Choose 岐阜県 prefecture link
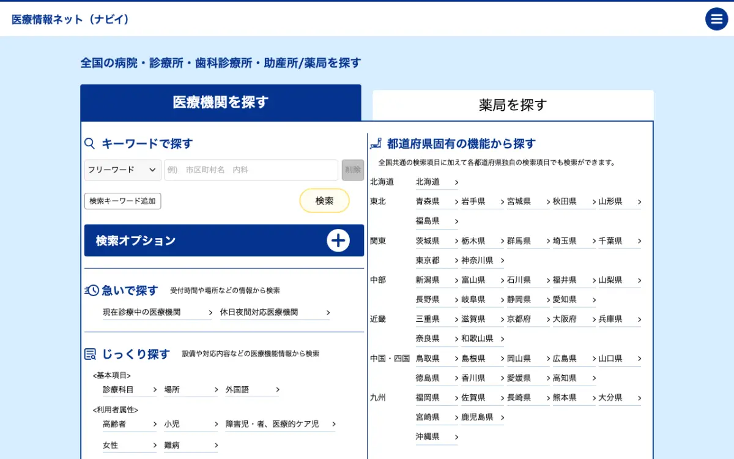The width and height of the screenshot is (734, 459). pyautogui.click(x=483, y=300)
